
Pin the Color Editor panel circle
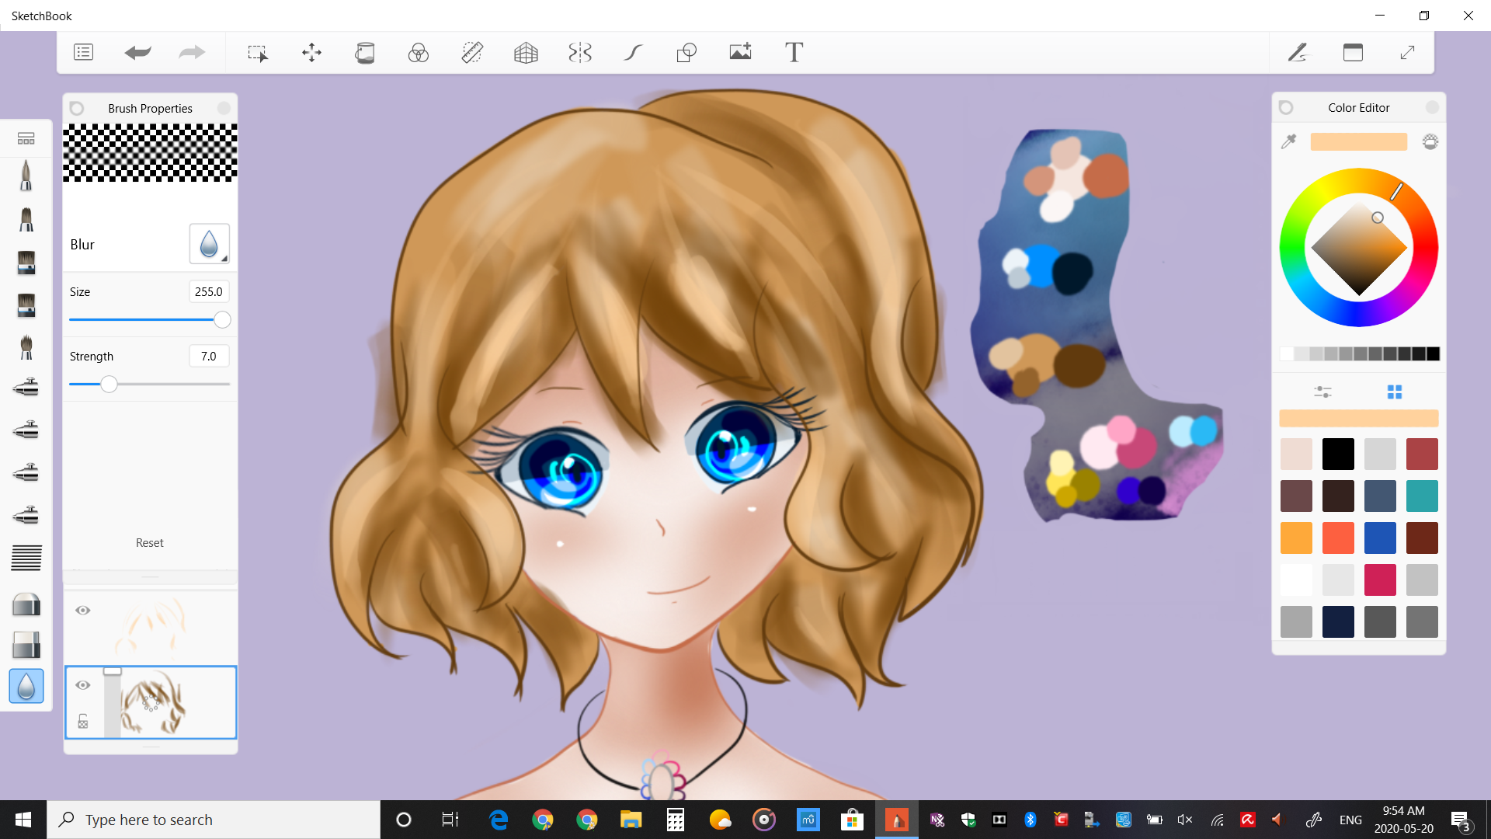pyautogui.click(x=1286, y=107)
